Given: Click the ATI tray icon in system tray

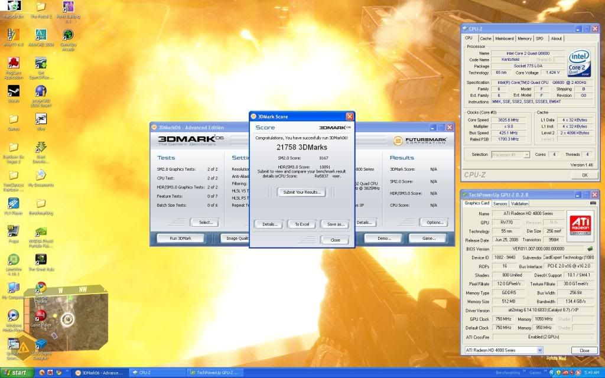Looking at the screenshot, I should click(x=565, y=373).
